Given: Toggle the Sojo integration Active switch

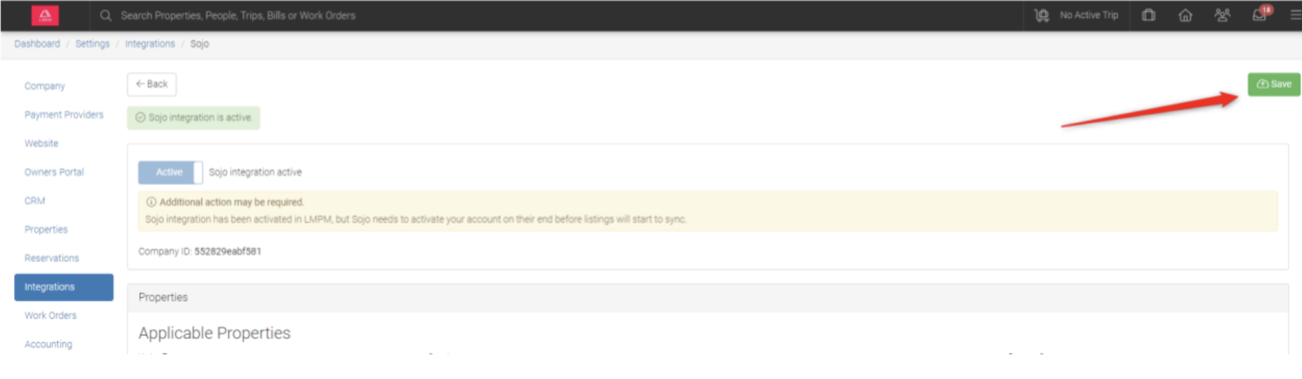Looking at the screenshot, I should pos(170,172).
